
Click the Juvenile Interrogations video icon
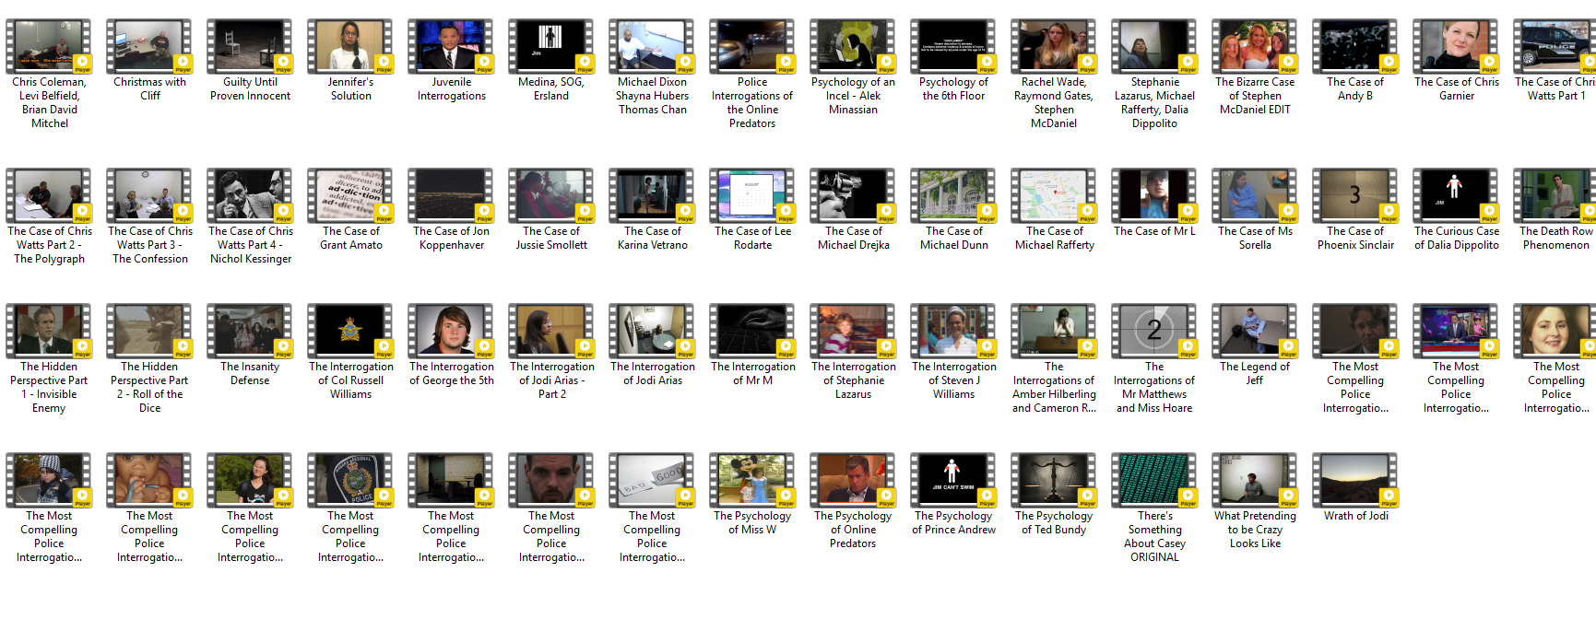point(451,46)
